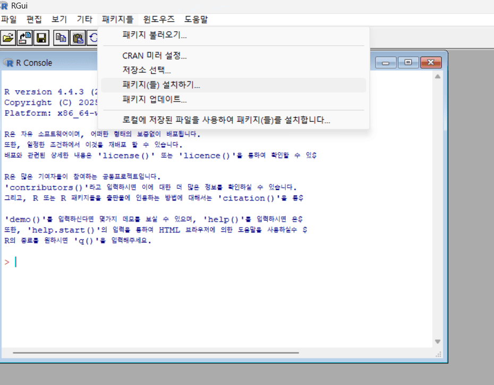This screenshot has width=494, height=385.
Task: Choose 패키지(들) 설치하기 menu item
Action: click(x=161, y=85)
